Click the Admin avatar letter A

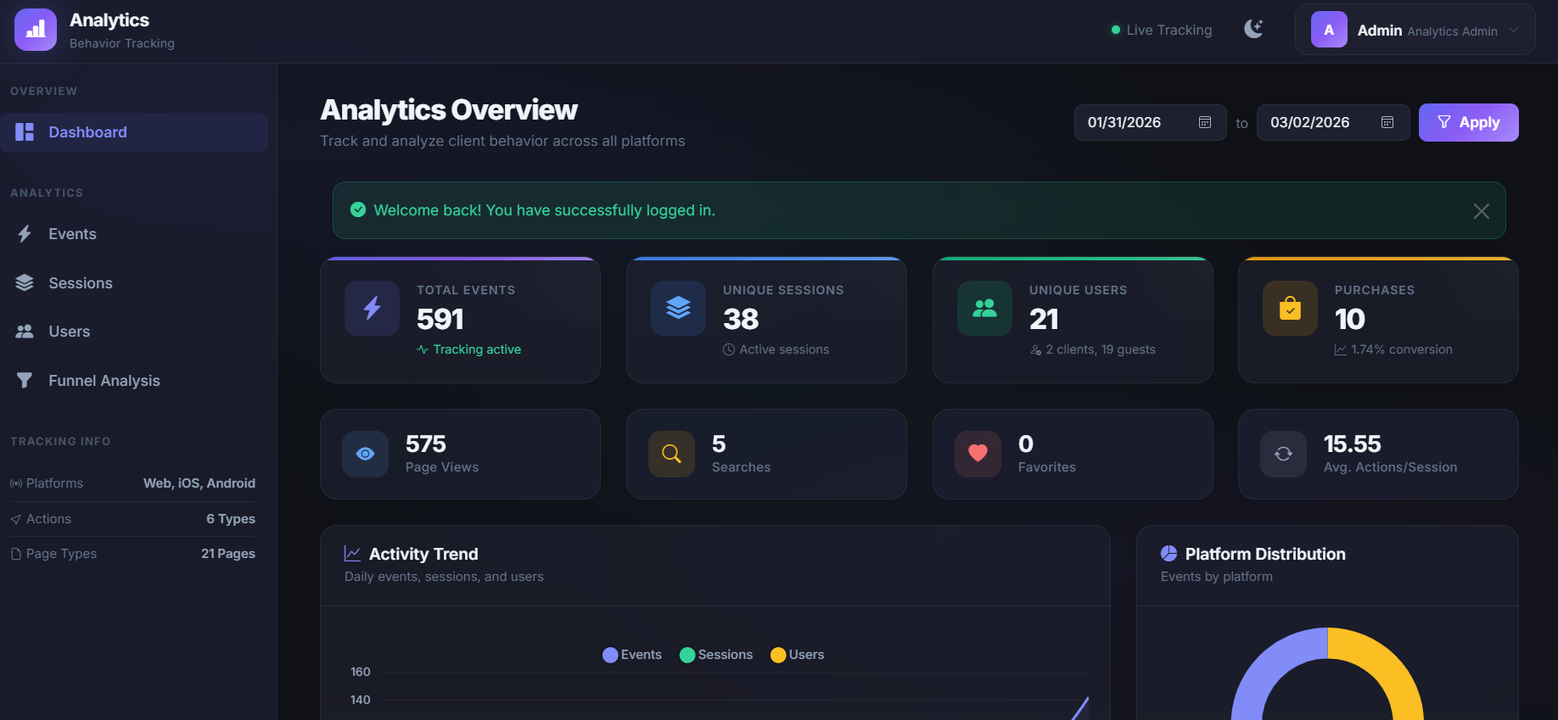[x=1329, y=30]
